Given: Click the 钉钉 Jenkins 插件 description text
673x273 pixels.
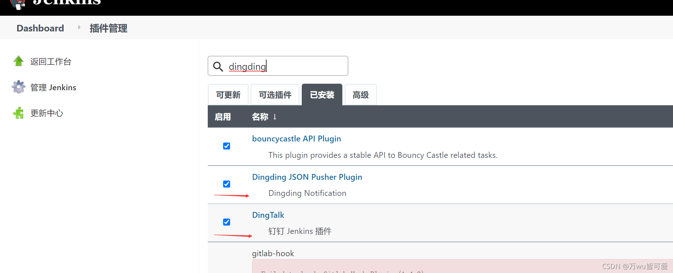Looking at the screenshot, I should click(300, 231).
